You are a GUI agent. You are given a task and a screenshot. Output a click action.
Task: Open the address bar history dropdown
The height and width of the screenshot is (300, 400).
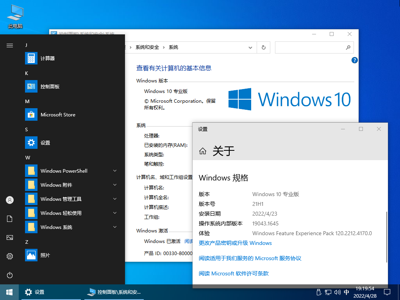click(250, 47)
